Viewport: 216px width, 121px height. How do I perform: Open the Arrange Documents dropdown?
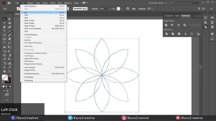[x=85, y=3]
